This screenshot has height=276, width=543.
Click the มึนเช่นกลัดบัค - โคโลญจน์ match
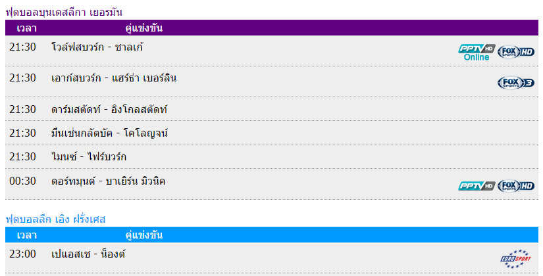click(x=110, y=133)
